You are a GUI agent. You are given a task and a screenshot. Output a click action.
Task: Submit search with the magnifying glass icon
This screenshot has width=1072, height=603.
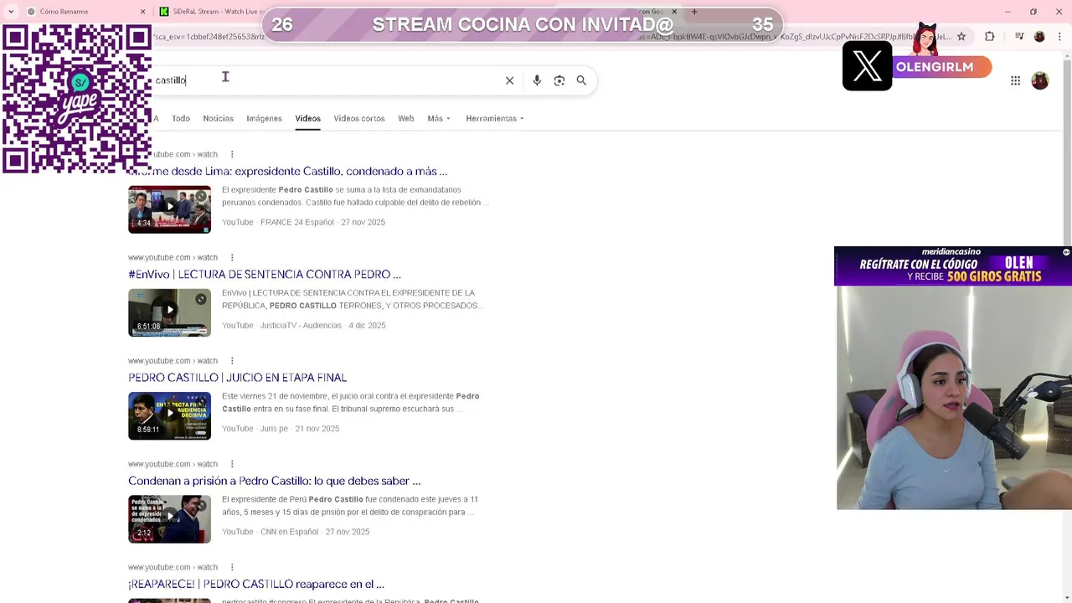[581, 80]
